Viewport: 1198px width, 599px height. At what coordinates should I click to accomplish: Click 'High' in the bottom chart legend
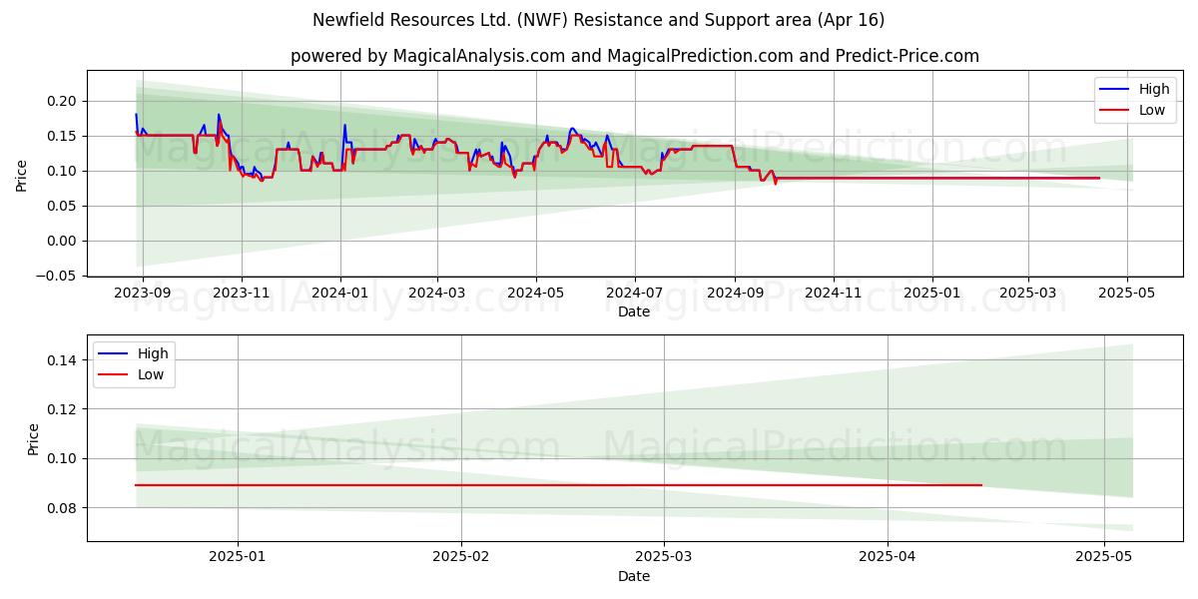coord(153,353)
